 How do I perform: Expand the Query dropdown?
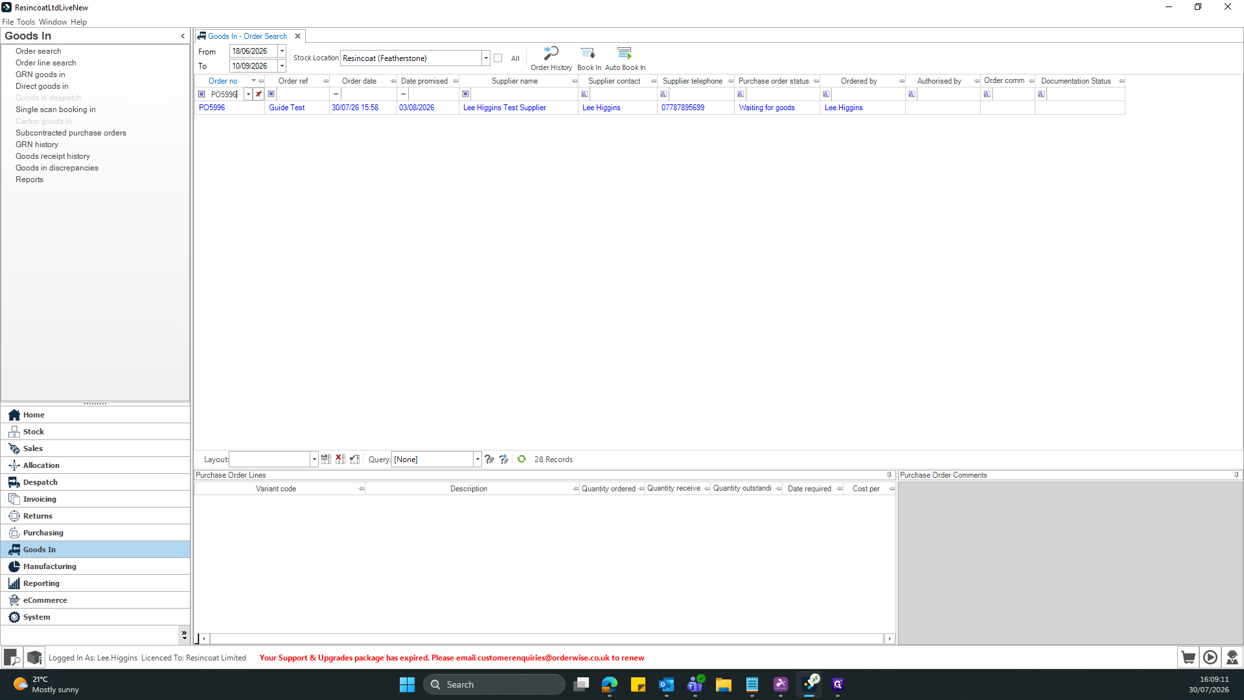pyautogui.click(x=478, y=459)
